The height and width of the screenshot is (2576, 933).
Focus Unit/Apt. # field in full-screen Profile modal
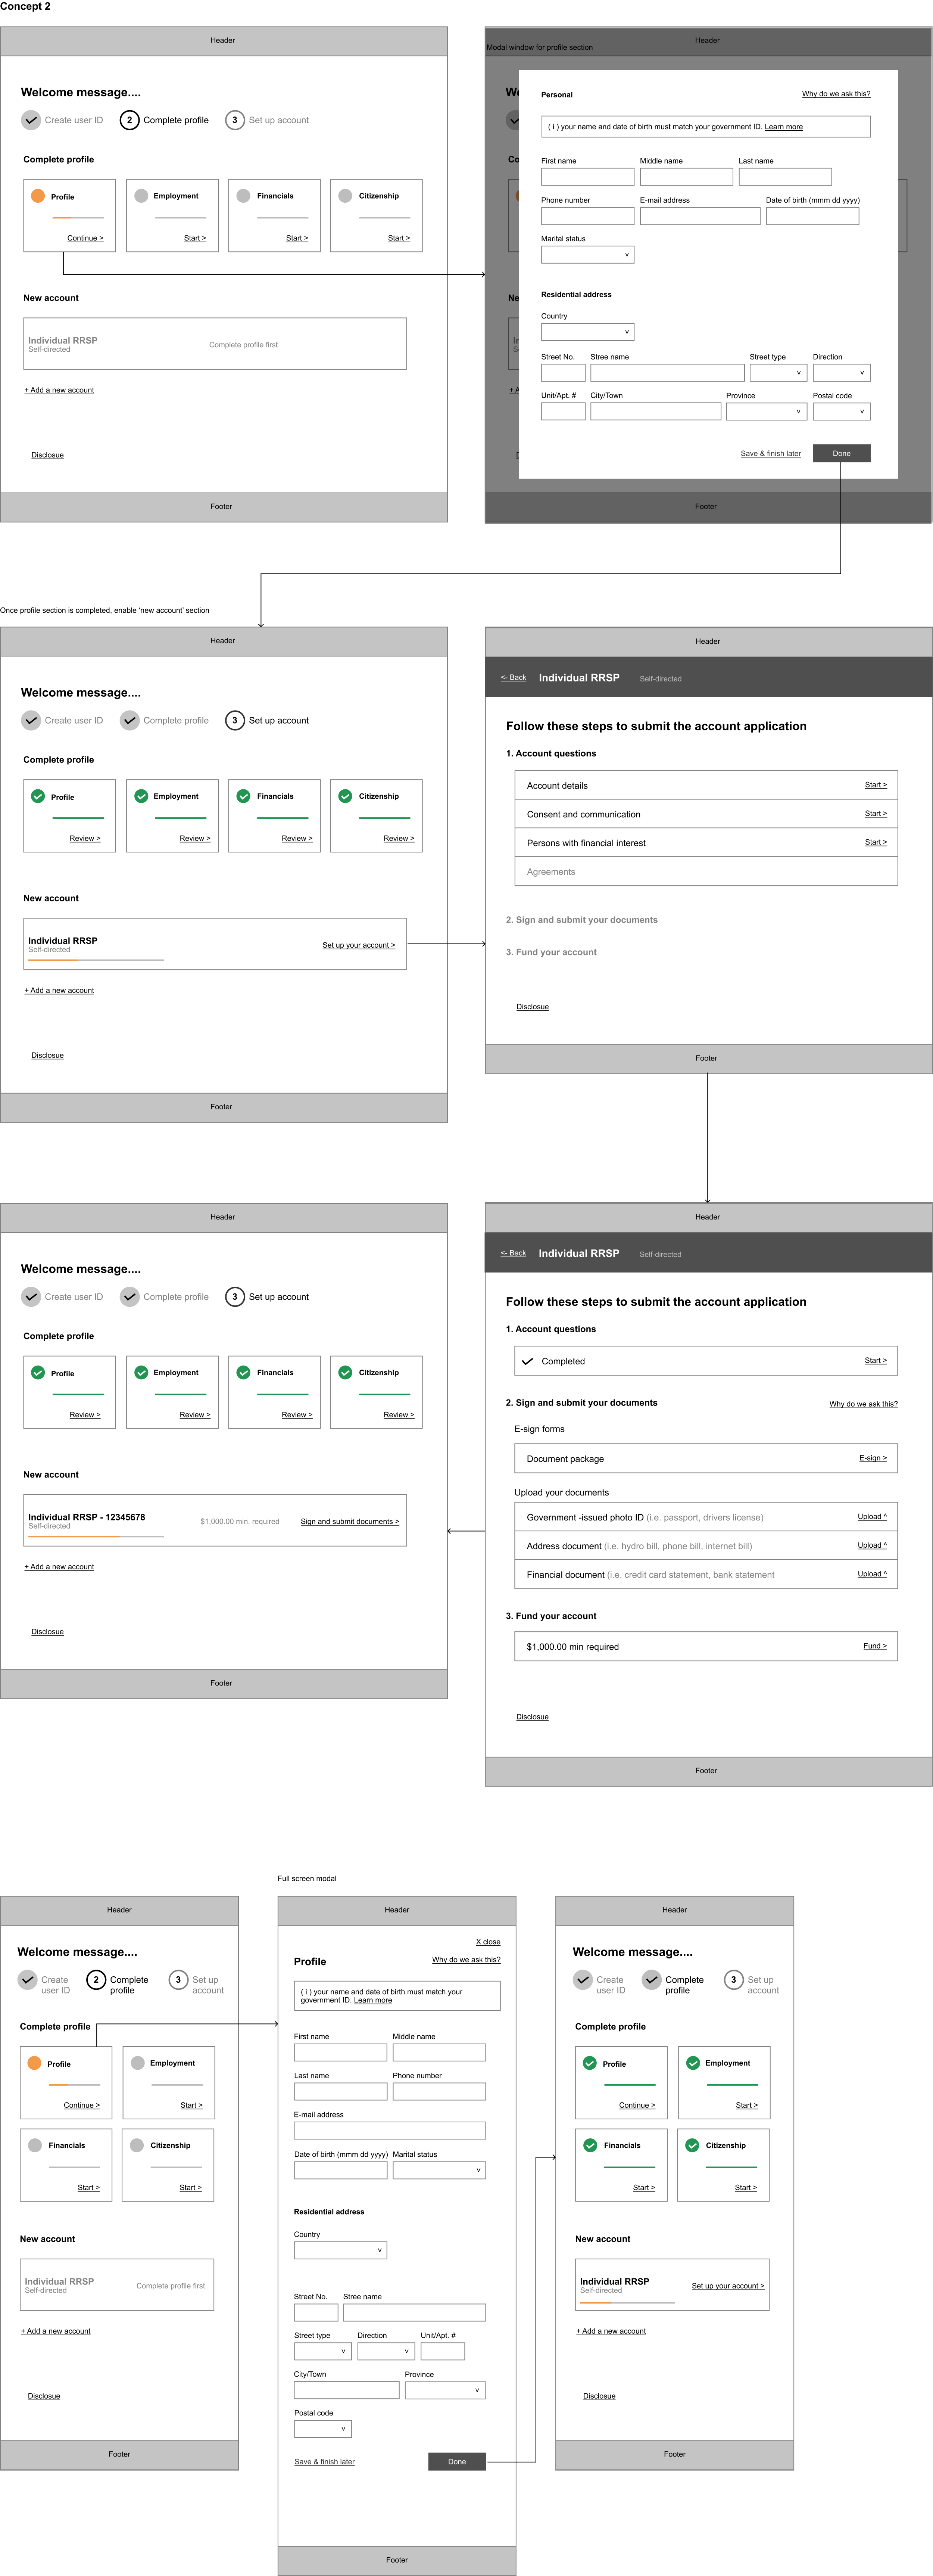coord(443,2351)
